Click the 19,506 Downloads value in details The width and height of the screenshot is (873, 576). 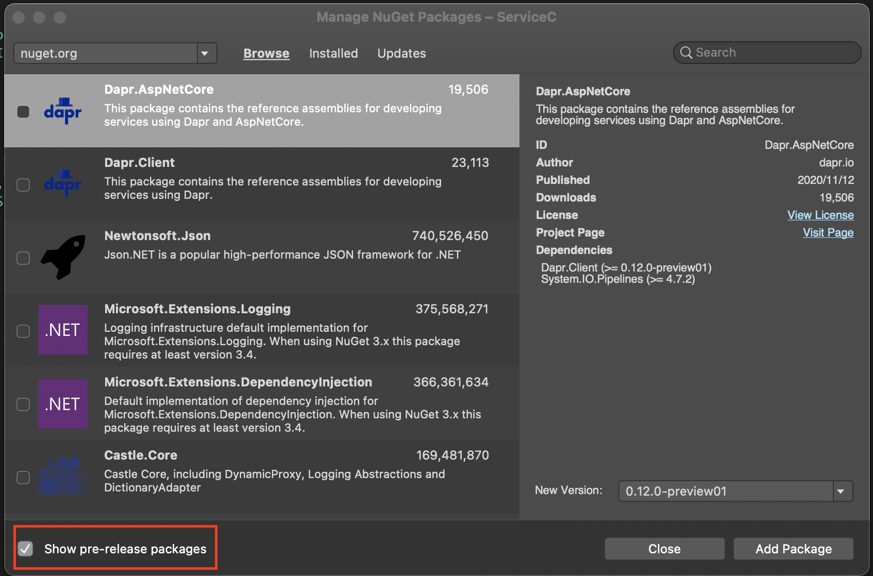coord(836,197)
